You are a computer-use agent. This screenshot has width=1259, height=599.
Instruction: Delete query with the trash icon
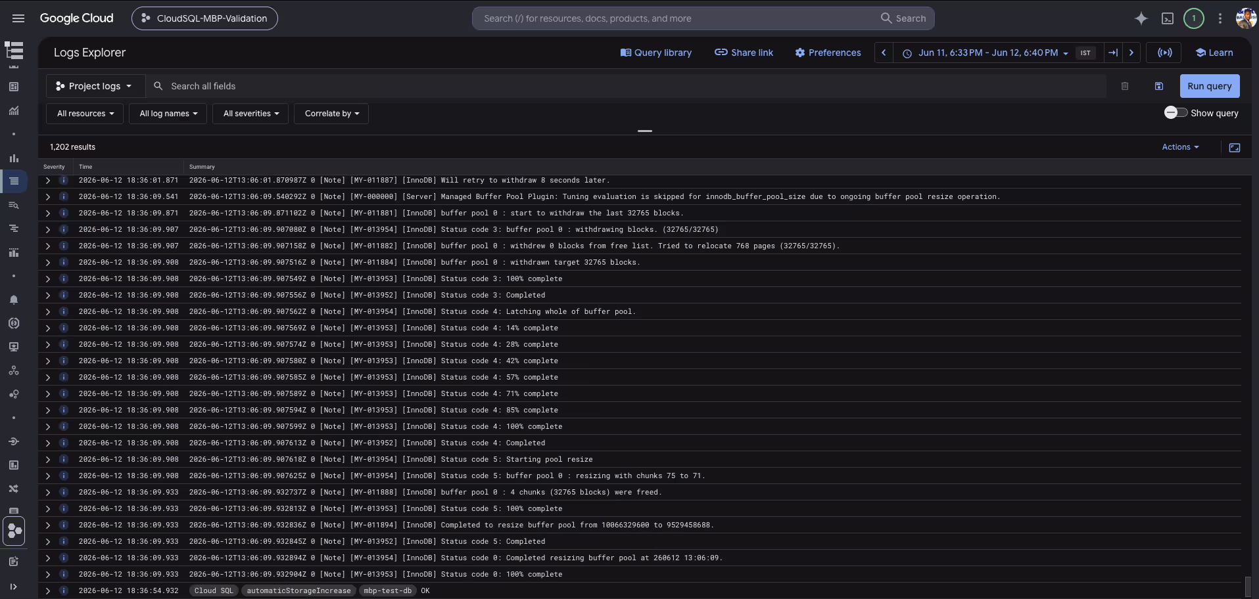[x=1125, y=86]
